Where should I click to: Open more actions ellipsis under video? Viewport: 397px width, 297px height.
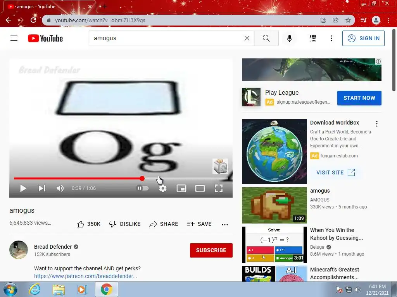[x=225, y=224]
